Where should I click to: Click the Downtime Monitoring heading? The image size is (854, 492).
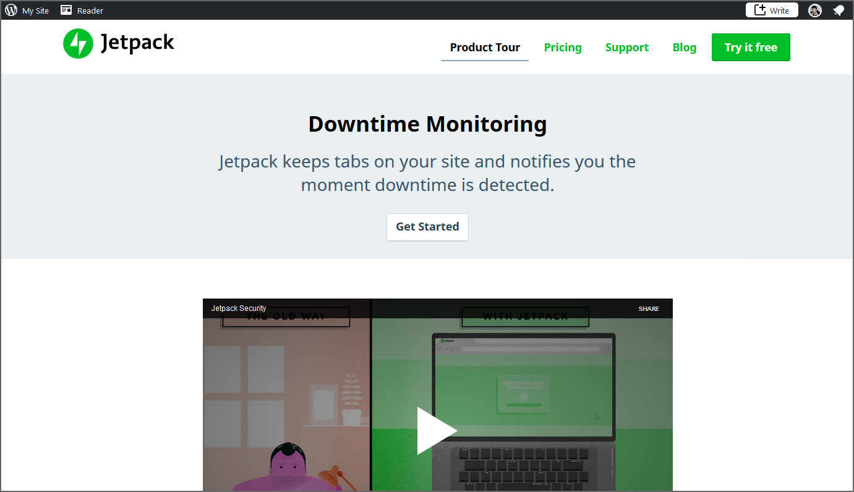click(427, 124)
